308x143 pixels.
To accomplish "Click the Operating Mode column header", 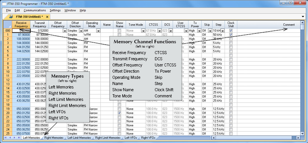I will (92, 25).
